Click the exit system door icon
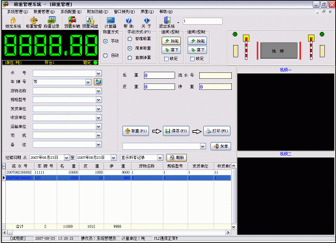Screen dimensions: 336x243 (167, 20)
